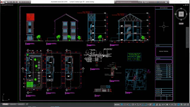190x107 pixels.
Task: Click the S compass direction on ViewCube
Action: [x=181, y=20]
